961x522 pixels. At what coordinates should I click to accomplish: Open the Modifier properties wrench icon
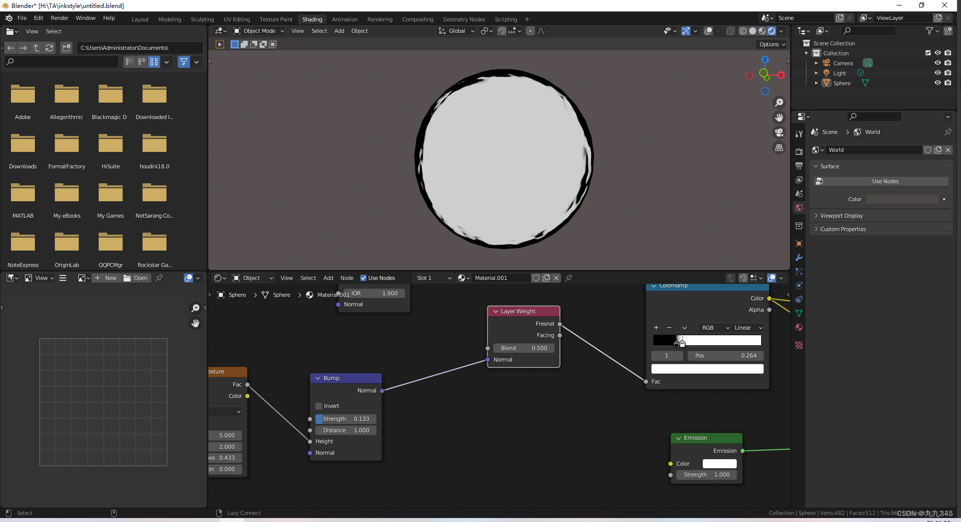799,258
